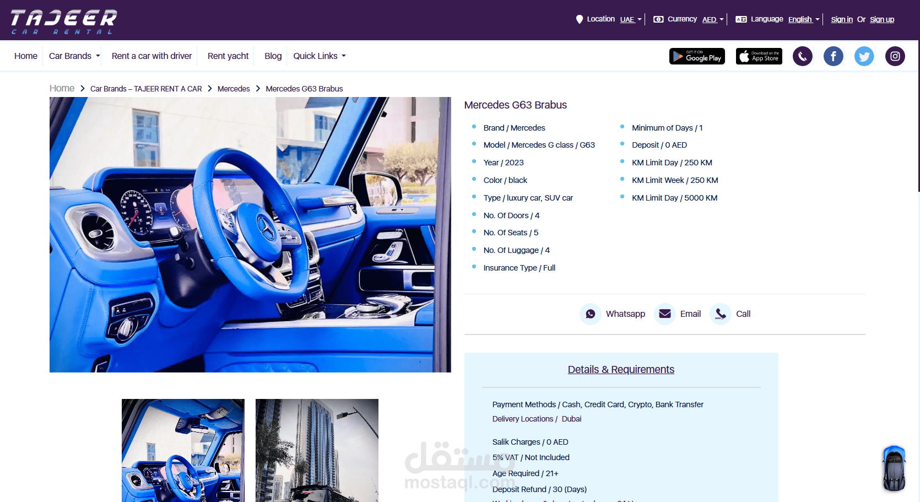Click the Whatsapp label text
The width and height of the screenshot is (920, 502).
625,314
